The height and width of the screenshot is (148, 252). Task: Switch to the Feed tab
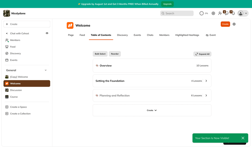coord(82,35)
